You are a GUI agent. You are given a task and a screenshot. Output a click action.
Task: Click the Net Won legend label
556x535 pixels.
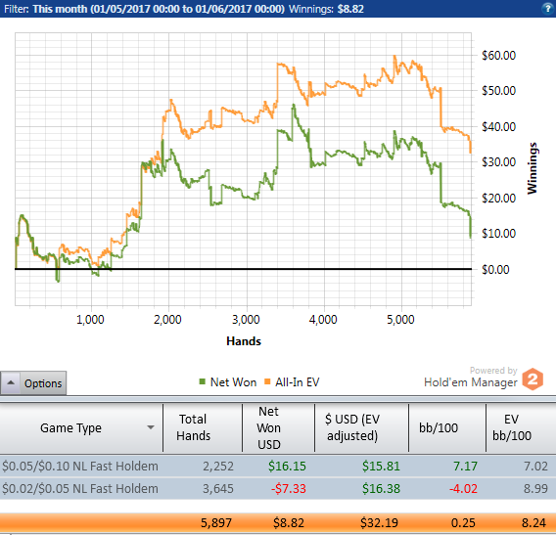(x=233, y=382)
